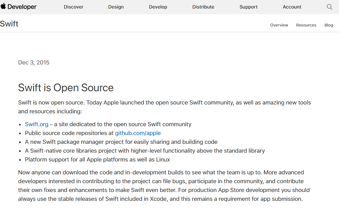Click the Platform support for Linux bullet
This screenshot has height=212, width=339.
(x=97, y=159)
